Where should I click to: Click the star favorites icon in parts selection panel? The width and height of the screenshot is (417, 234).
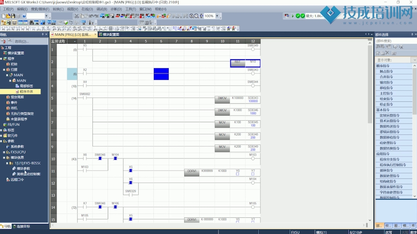378,53
